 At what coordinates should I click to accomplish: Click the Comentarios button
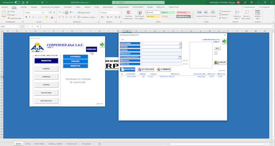click(x=248, y=7)
